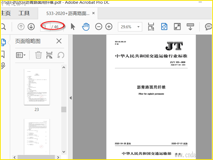Click the 2020-07-01 实施 date text

(x=179, y=143)
